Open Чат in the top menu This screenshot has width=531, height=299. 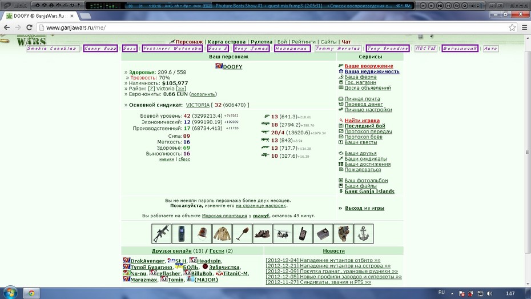coord(346,42)
